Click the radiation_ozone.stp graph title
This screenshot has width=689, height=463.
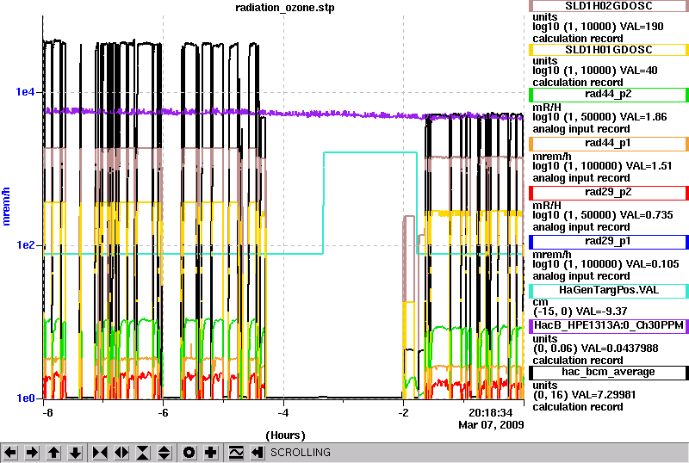coord(285,8)
